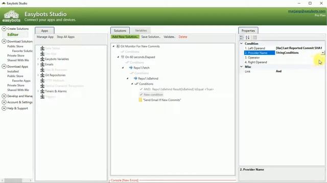Click the Git Repositories puzzle icon
327x183 pixels.
tap(42, 75)
